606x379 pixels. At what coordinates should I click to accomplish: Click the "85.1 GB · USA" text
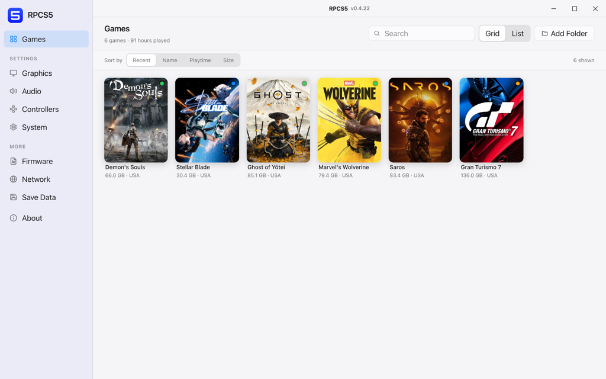(265, 175)
